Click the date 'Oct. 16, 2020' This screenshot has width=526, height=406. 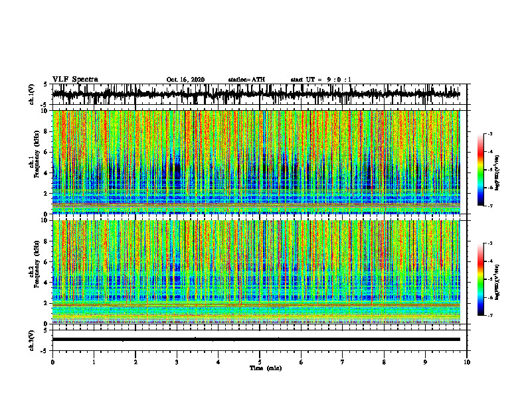coord(185,80)
